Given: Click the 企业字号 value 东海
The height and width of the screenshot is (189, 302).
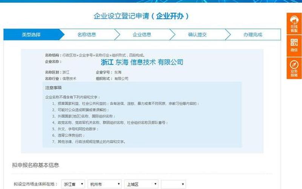Looking at the screenshot, I should coord(118,72).
